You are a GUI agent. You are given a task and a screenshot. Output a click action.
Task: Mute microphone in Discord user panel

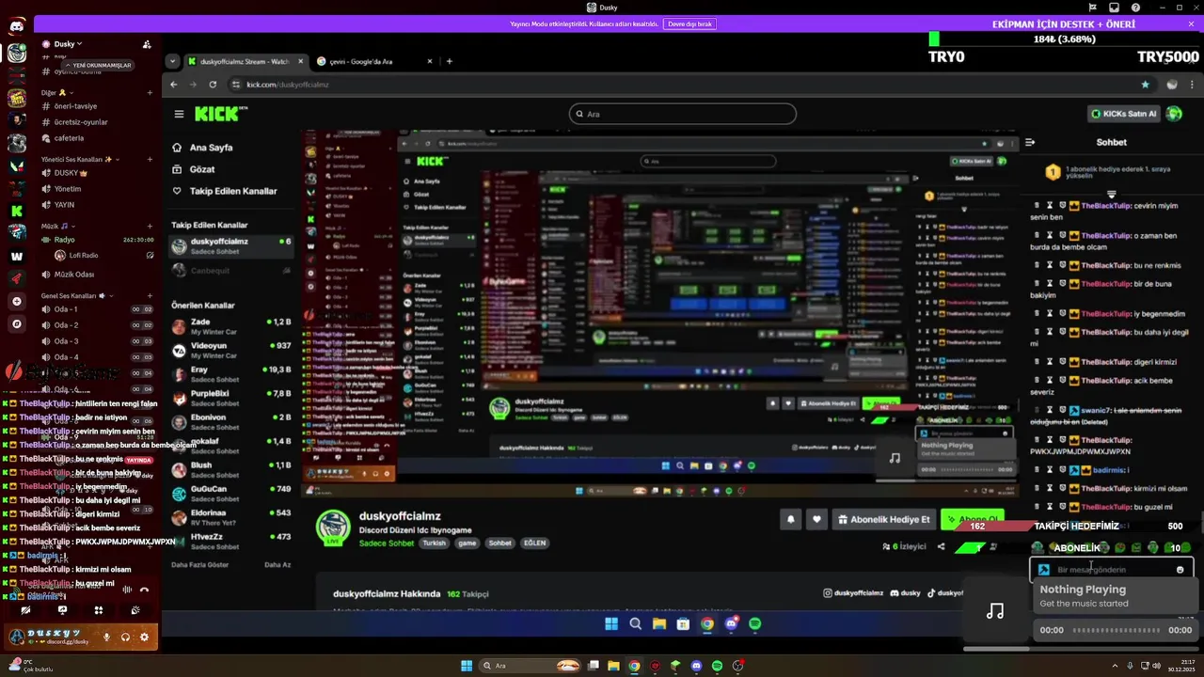point(106,637)
